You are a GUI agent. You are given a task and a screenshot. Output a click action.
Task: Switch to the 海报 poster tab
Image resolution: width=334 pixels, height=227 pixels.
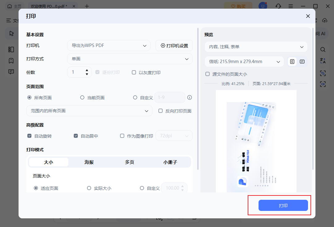(x=89, y=162)
